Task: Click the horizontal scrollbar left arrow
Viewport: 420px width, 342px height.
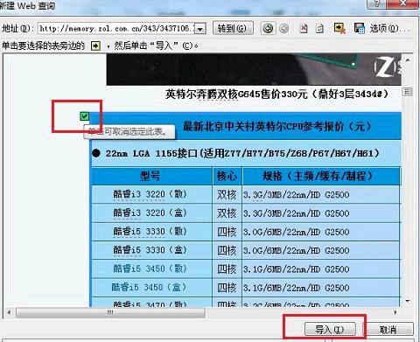Action: tap(9, 312)
